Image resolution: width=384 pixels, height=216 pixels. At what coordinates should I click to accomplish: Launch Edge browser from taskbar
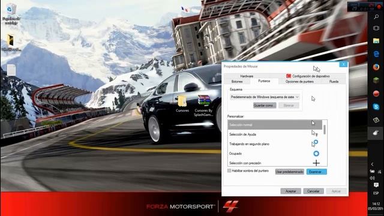click(x=376, y=54)
